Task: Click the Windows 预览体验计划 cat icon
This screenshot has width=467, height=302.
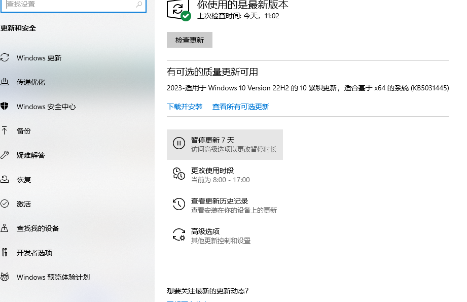Action: [x=5, y=277]
